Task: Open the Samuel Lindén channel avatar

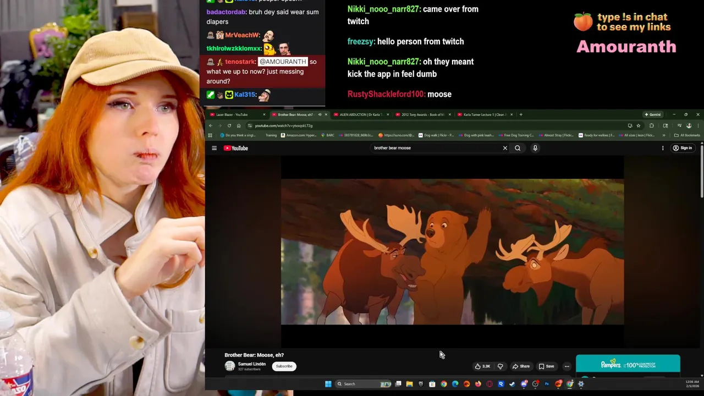Action: click(x=230, y=366)
